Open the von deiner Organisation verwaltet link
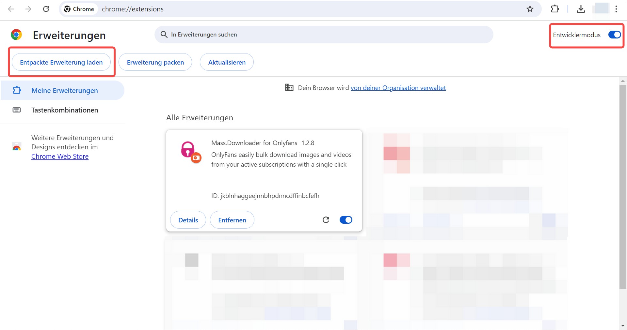This screenshot has height=330, width=627. (x=398, y=88)
